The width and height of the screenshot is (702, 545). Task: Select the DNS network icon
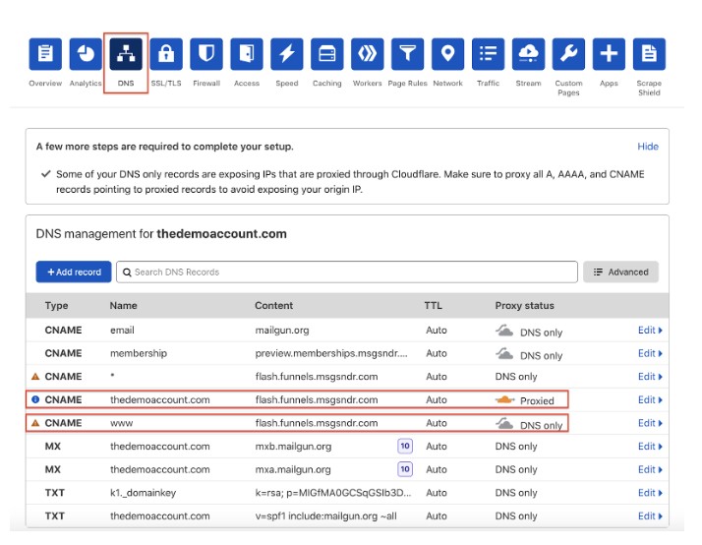[126, 54]
